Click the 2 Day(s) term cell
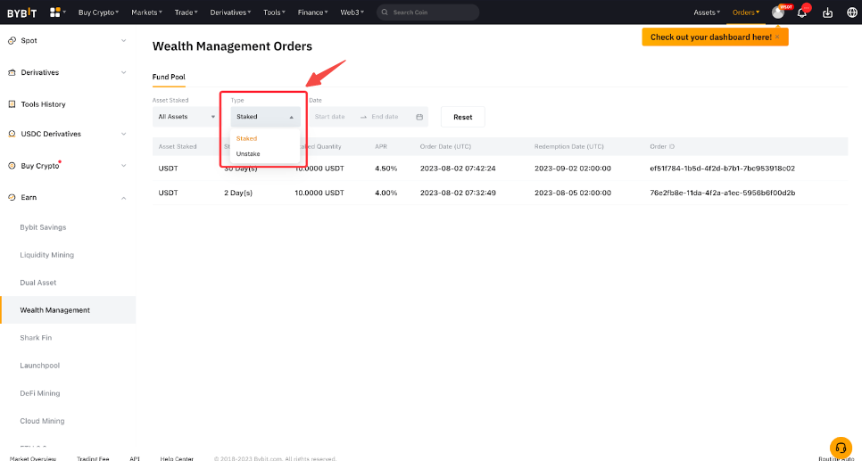Image resolution: width=862 pixels, height=461 pixels. [238, 193]
